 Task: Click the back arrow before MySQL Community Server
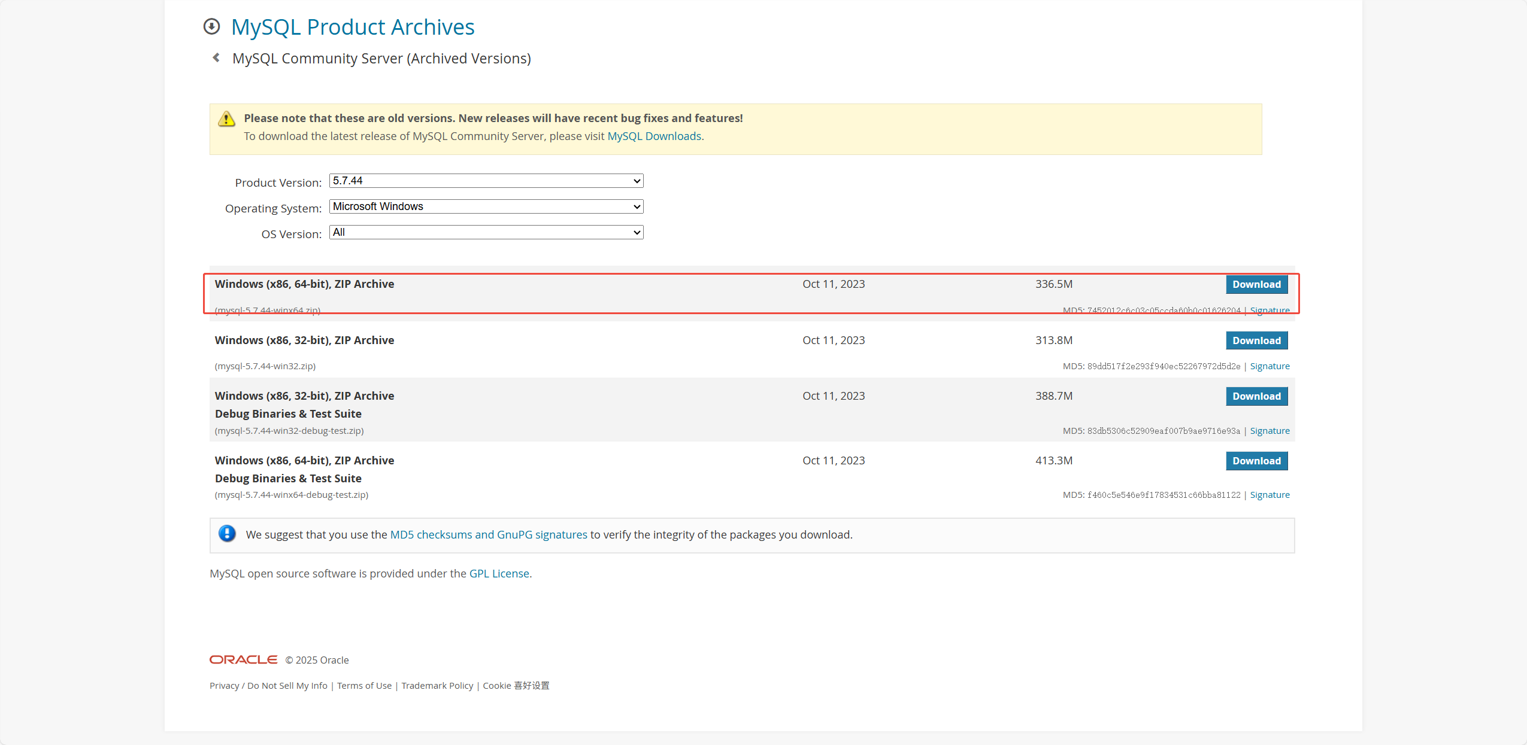[216, 58]
